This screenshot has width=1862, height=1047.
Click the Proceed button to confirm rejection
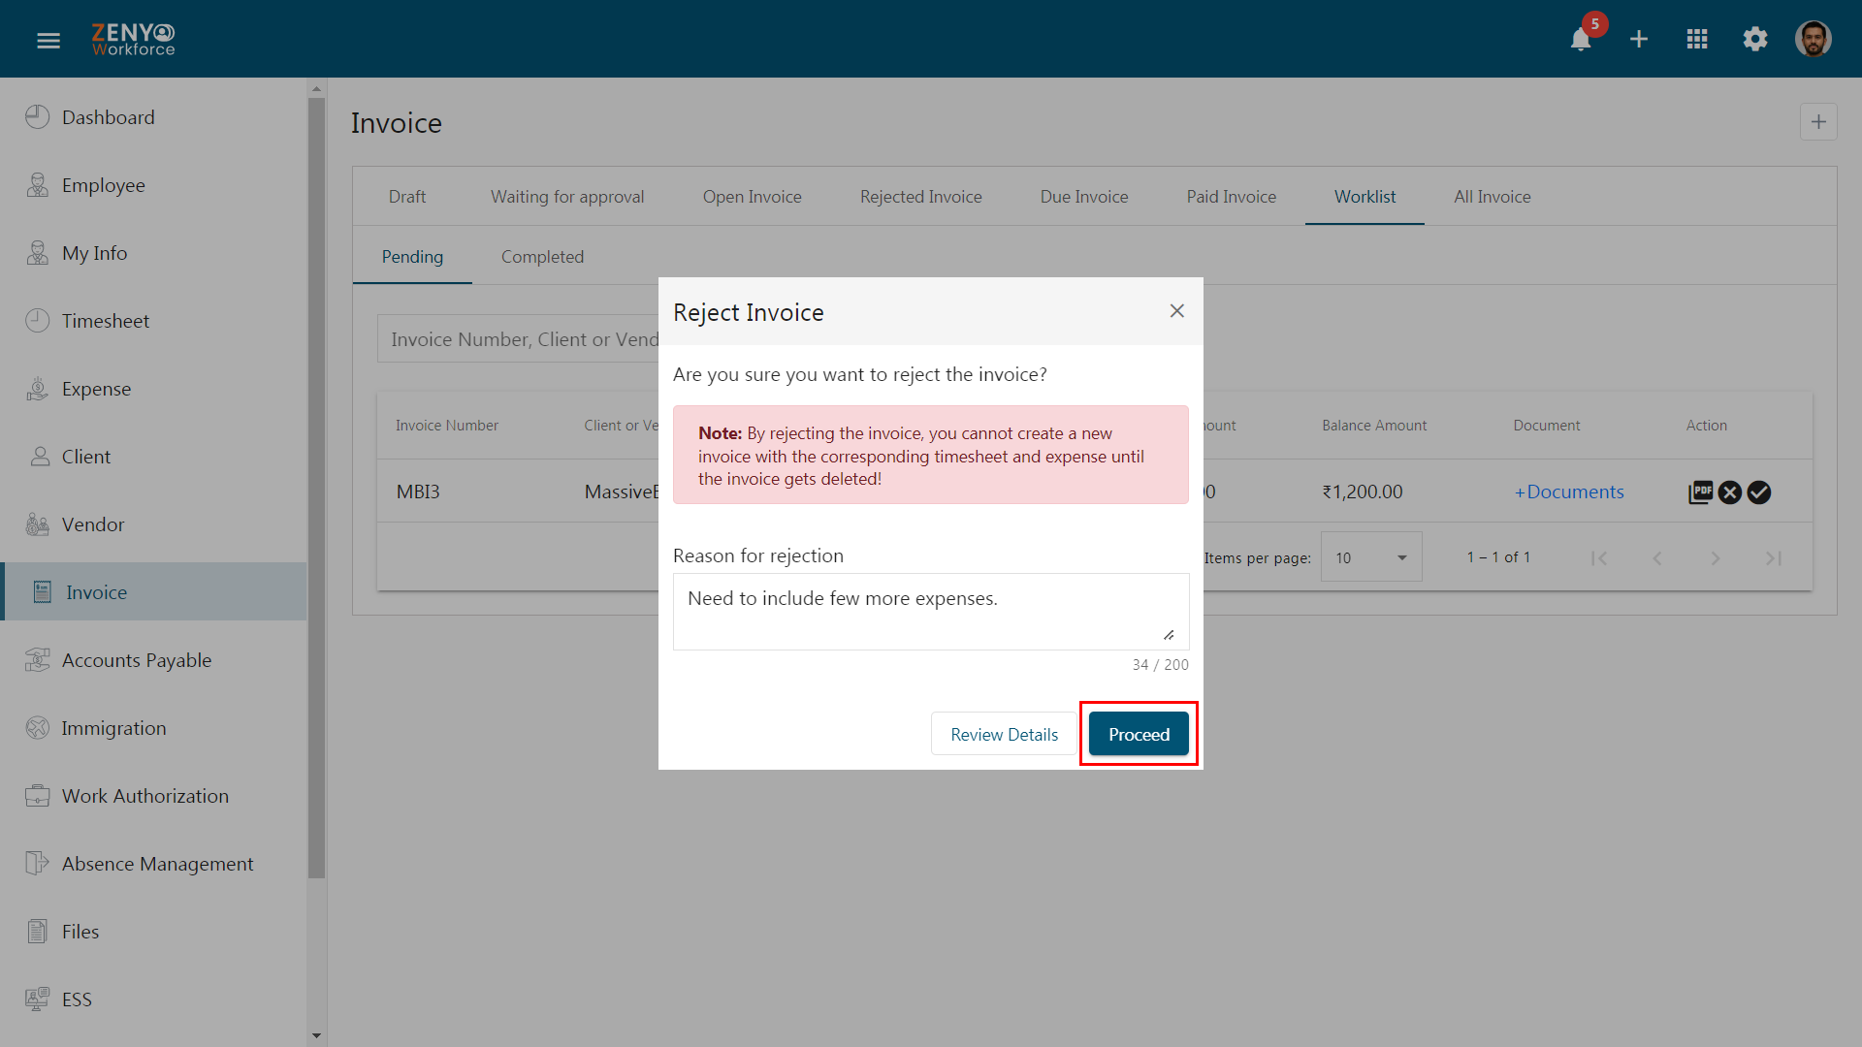1139,734
